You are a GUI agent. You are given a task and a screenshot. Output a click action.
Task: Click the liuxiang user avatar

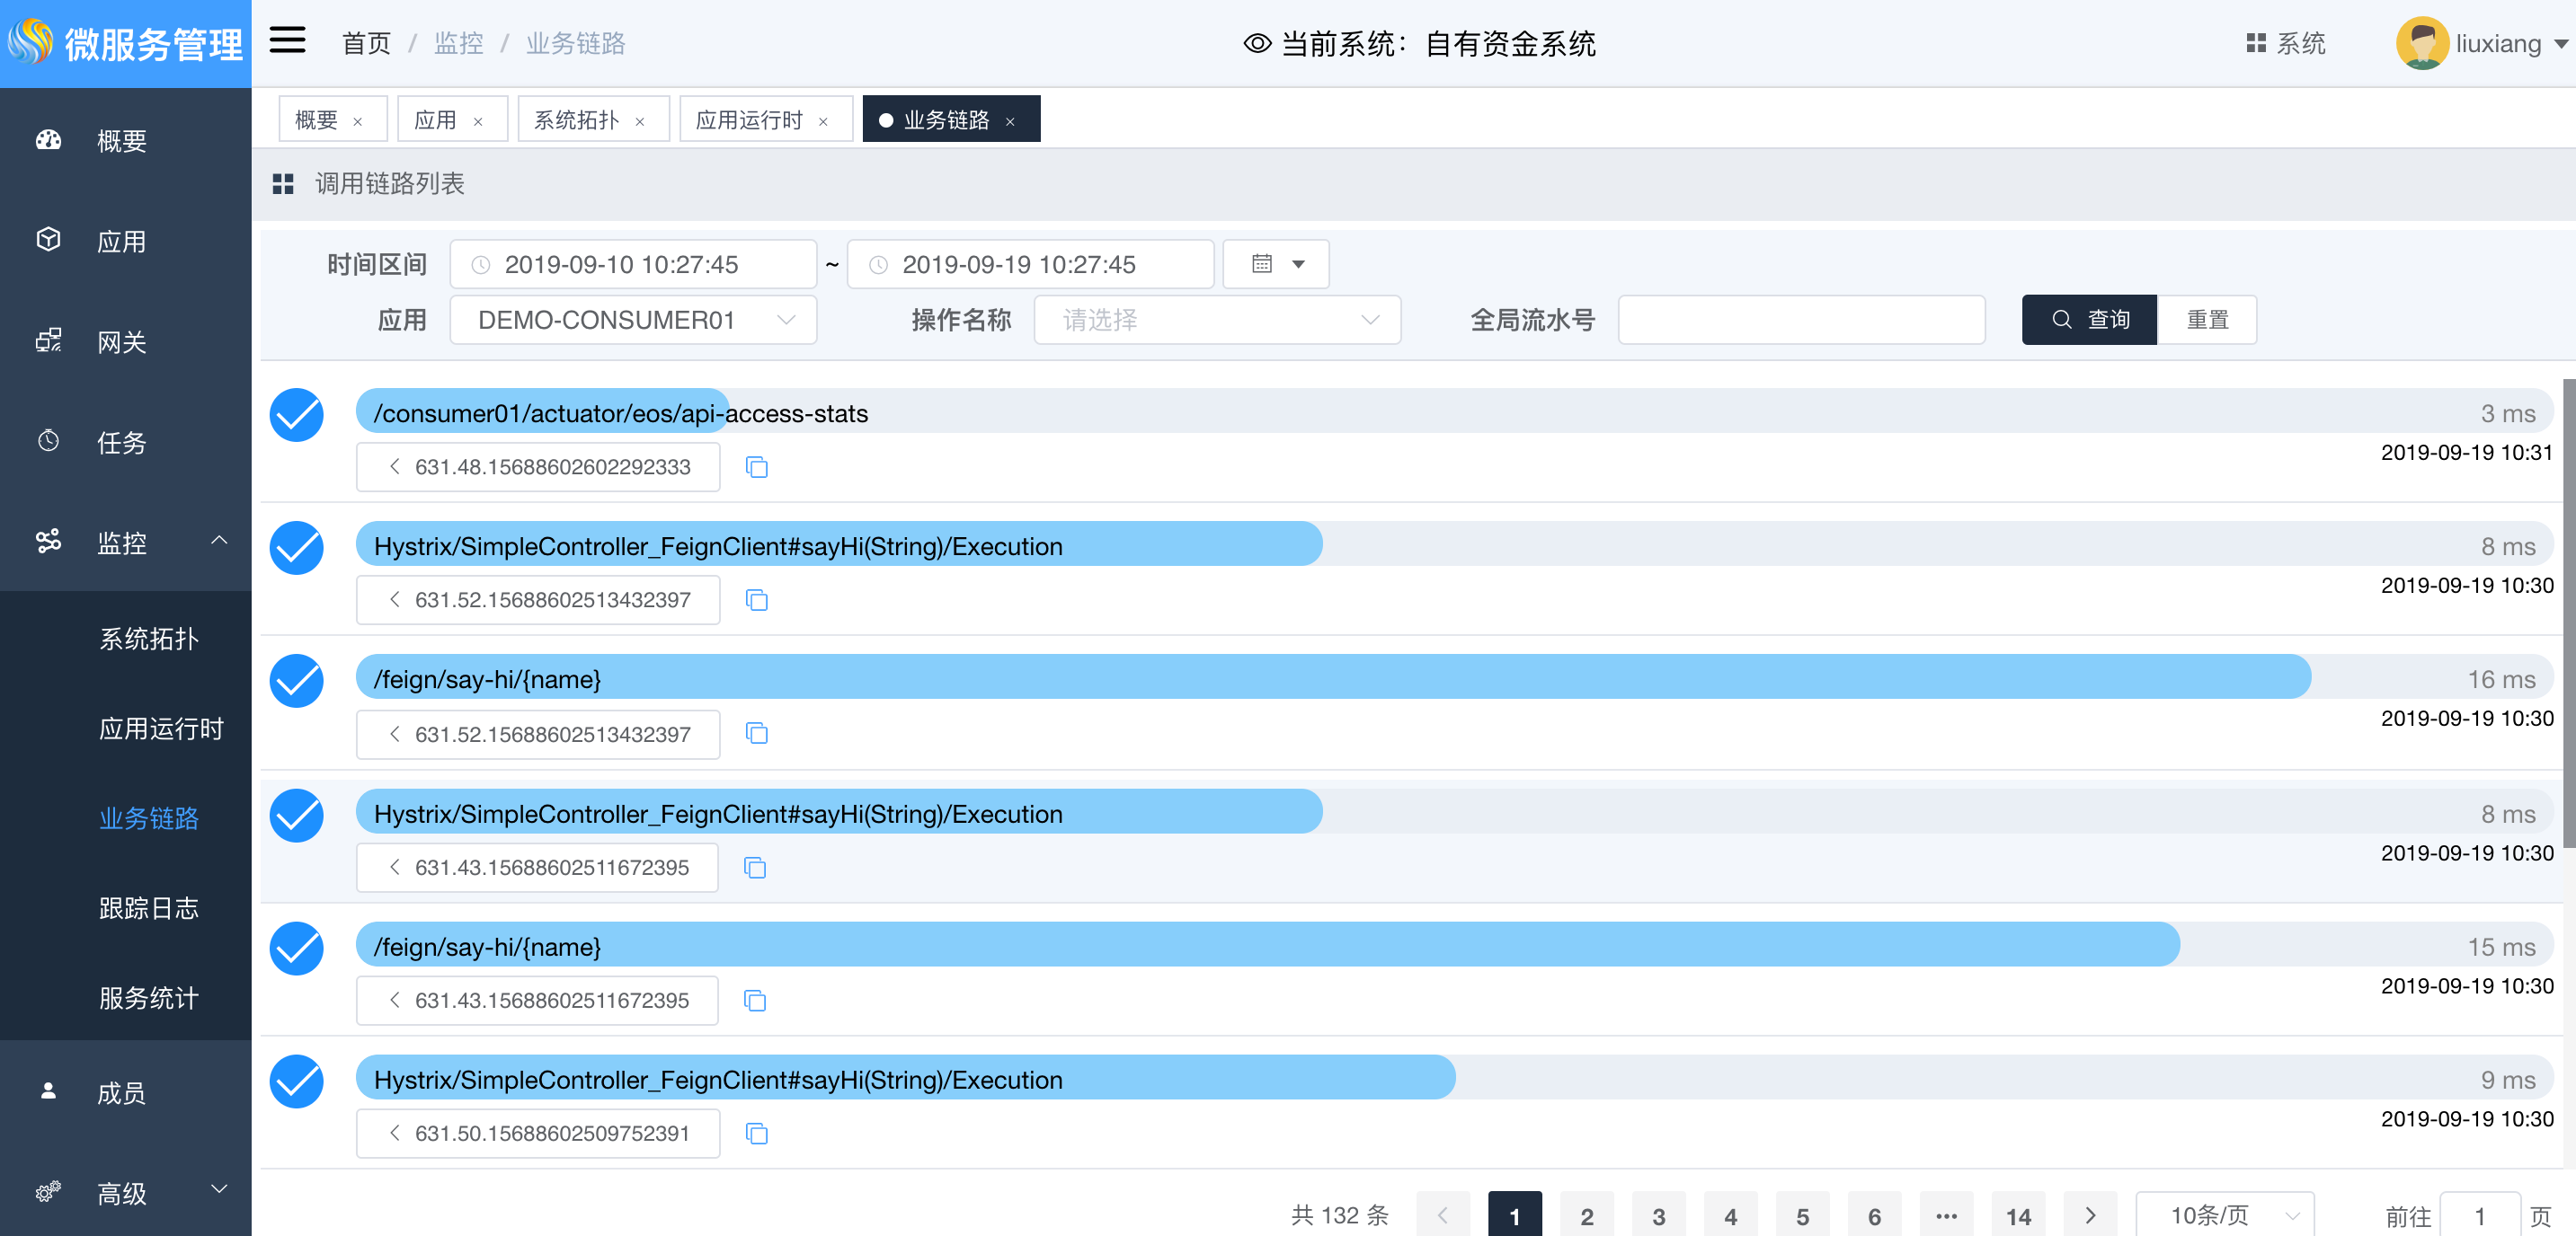pyautogui.click(x=2421, y=43)
